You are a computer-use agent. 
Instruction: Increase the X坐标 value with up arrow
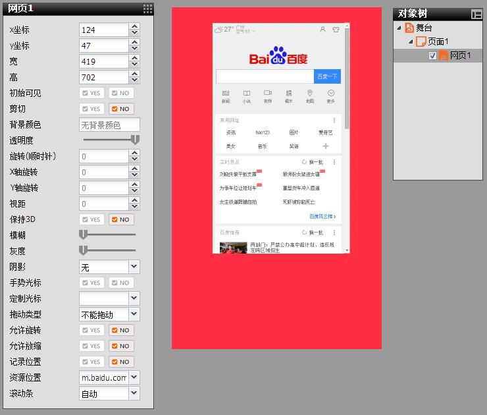click(x=134, y=26)
